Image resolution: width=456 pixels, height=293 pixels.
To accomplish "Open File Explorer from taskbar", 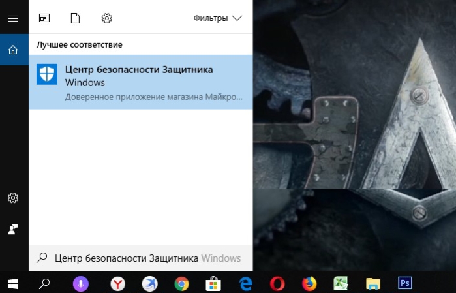I will 373,284.
